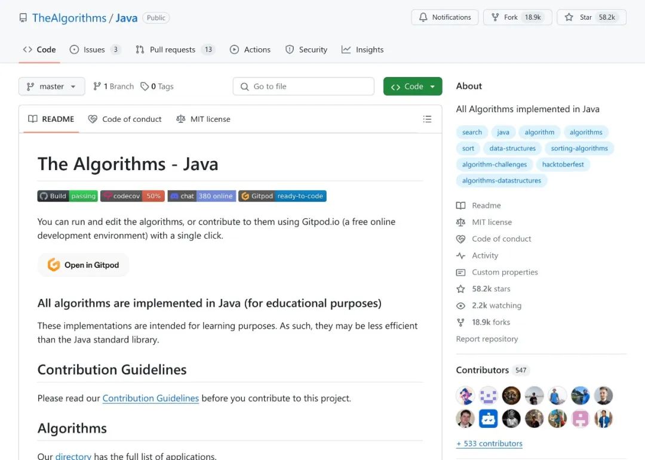The height and width of the screenshot is (460, 645).
Task: Click the repository icon before TheAlgorithms
Action: click(23, 18)
